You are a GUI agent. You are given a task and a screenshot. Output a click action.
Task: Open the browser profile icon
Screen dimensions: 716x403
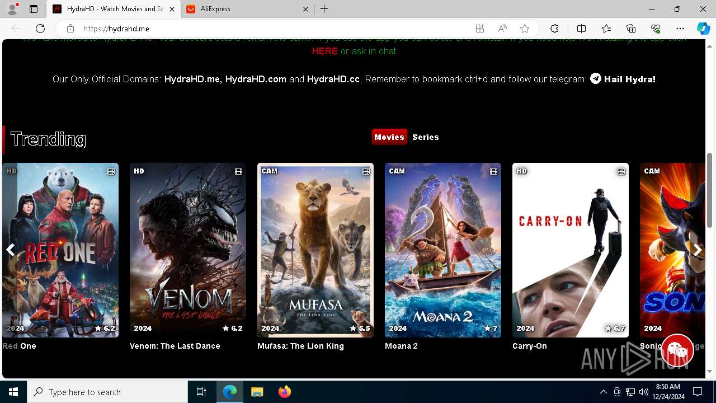click(x=12, y=9)
